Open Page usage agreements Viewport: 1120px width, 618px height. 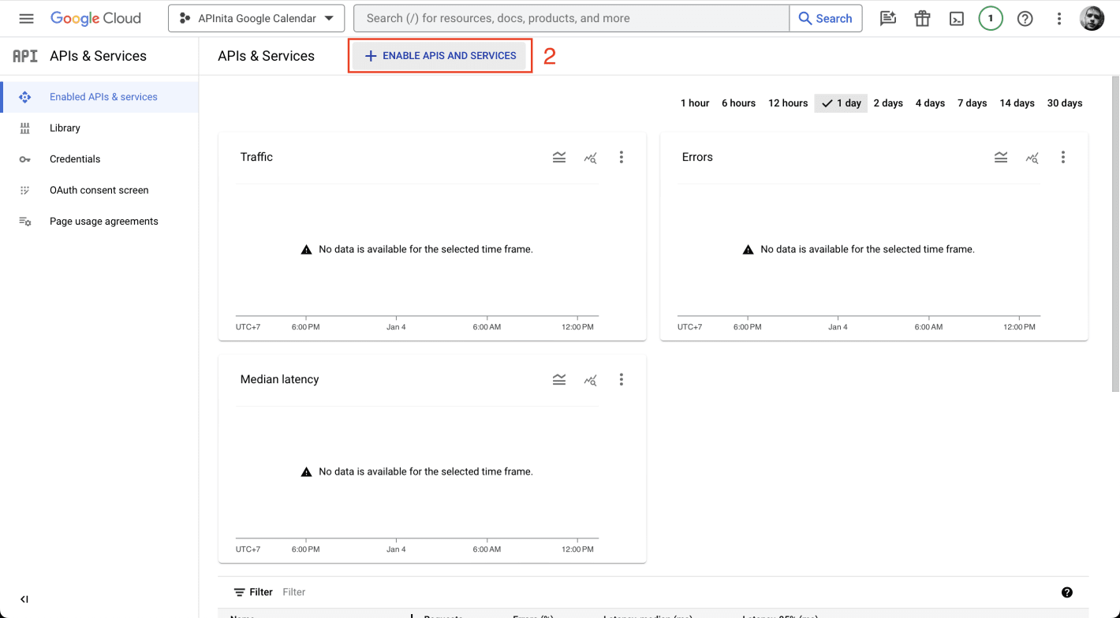tap(103, 221)
